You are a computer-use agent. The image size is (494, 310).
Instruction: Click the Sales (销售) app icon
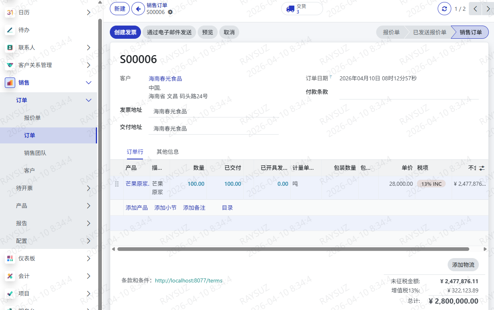(x=10, y=83)
